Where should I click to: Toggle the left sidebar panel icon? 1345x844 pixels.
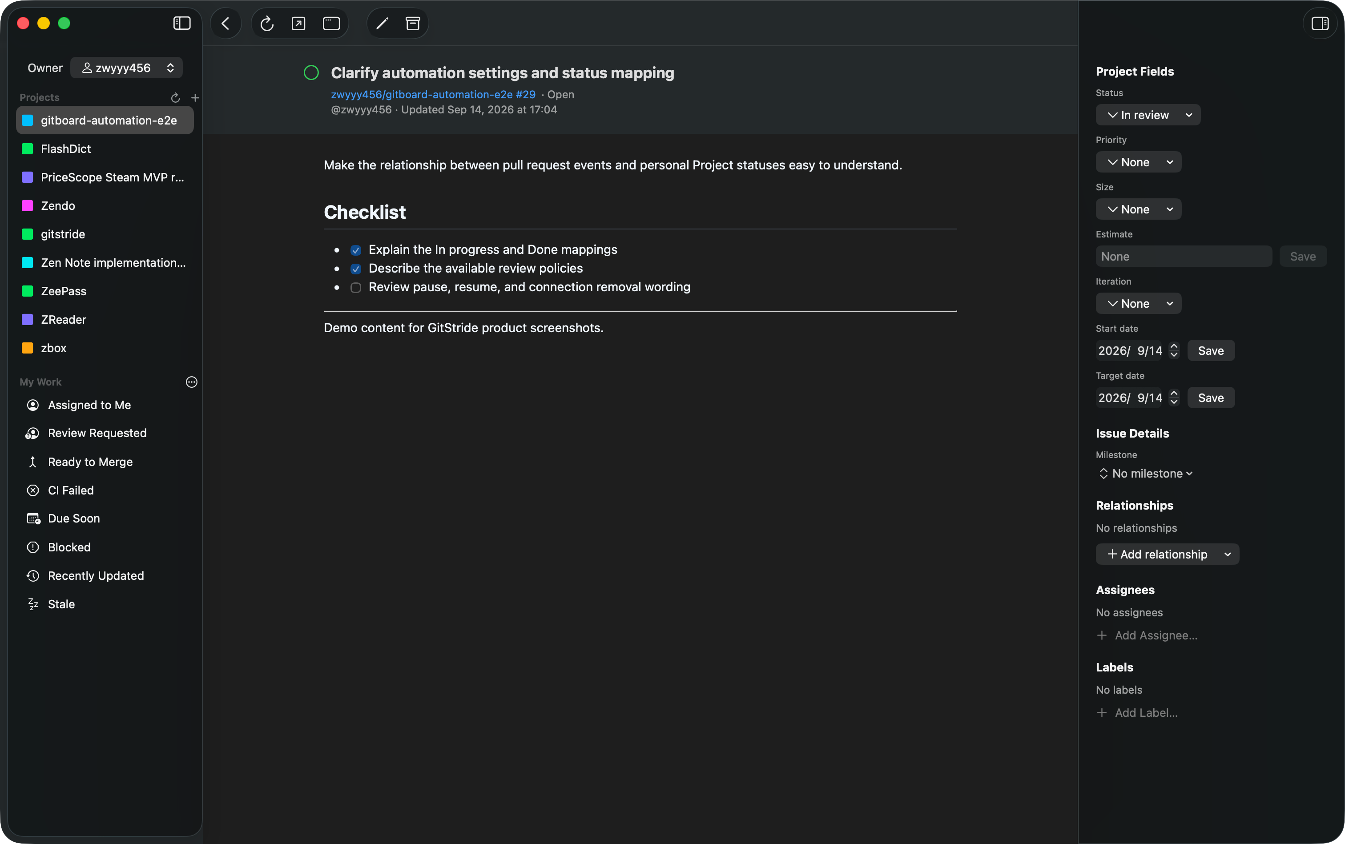[182, 24]
